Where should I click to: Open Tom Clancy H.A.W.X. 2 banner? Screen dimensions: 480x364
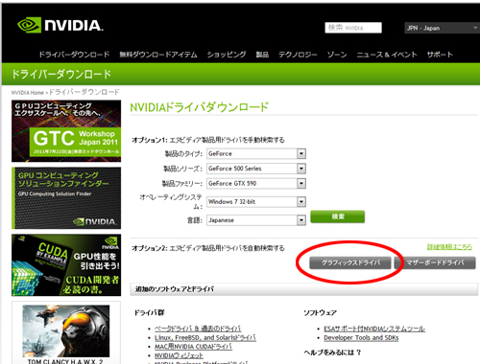(66, 332)
